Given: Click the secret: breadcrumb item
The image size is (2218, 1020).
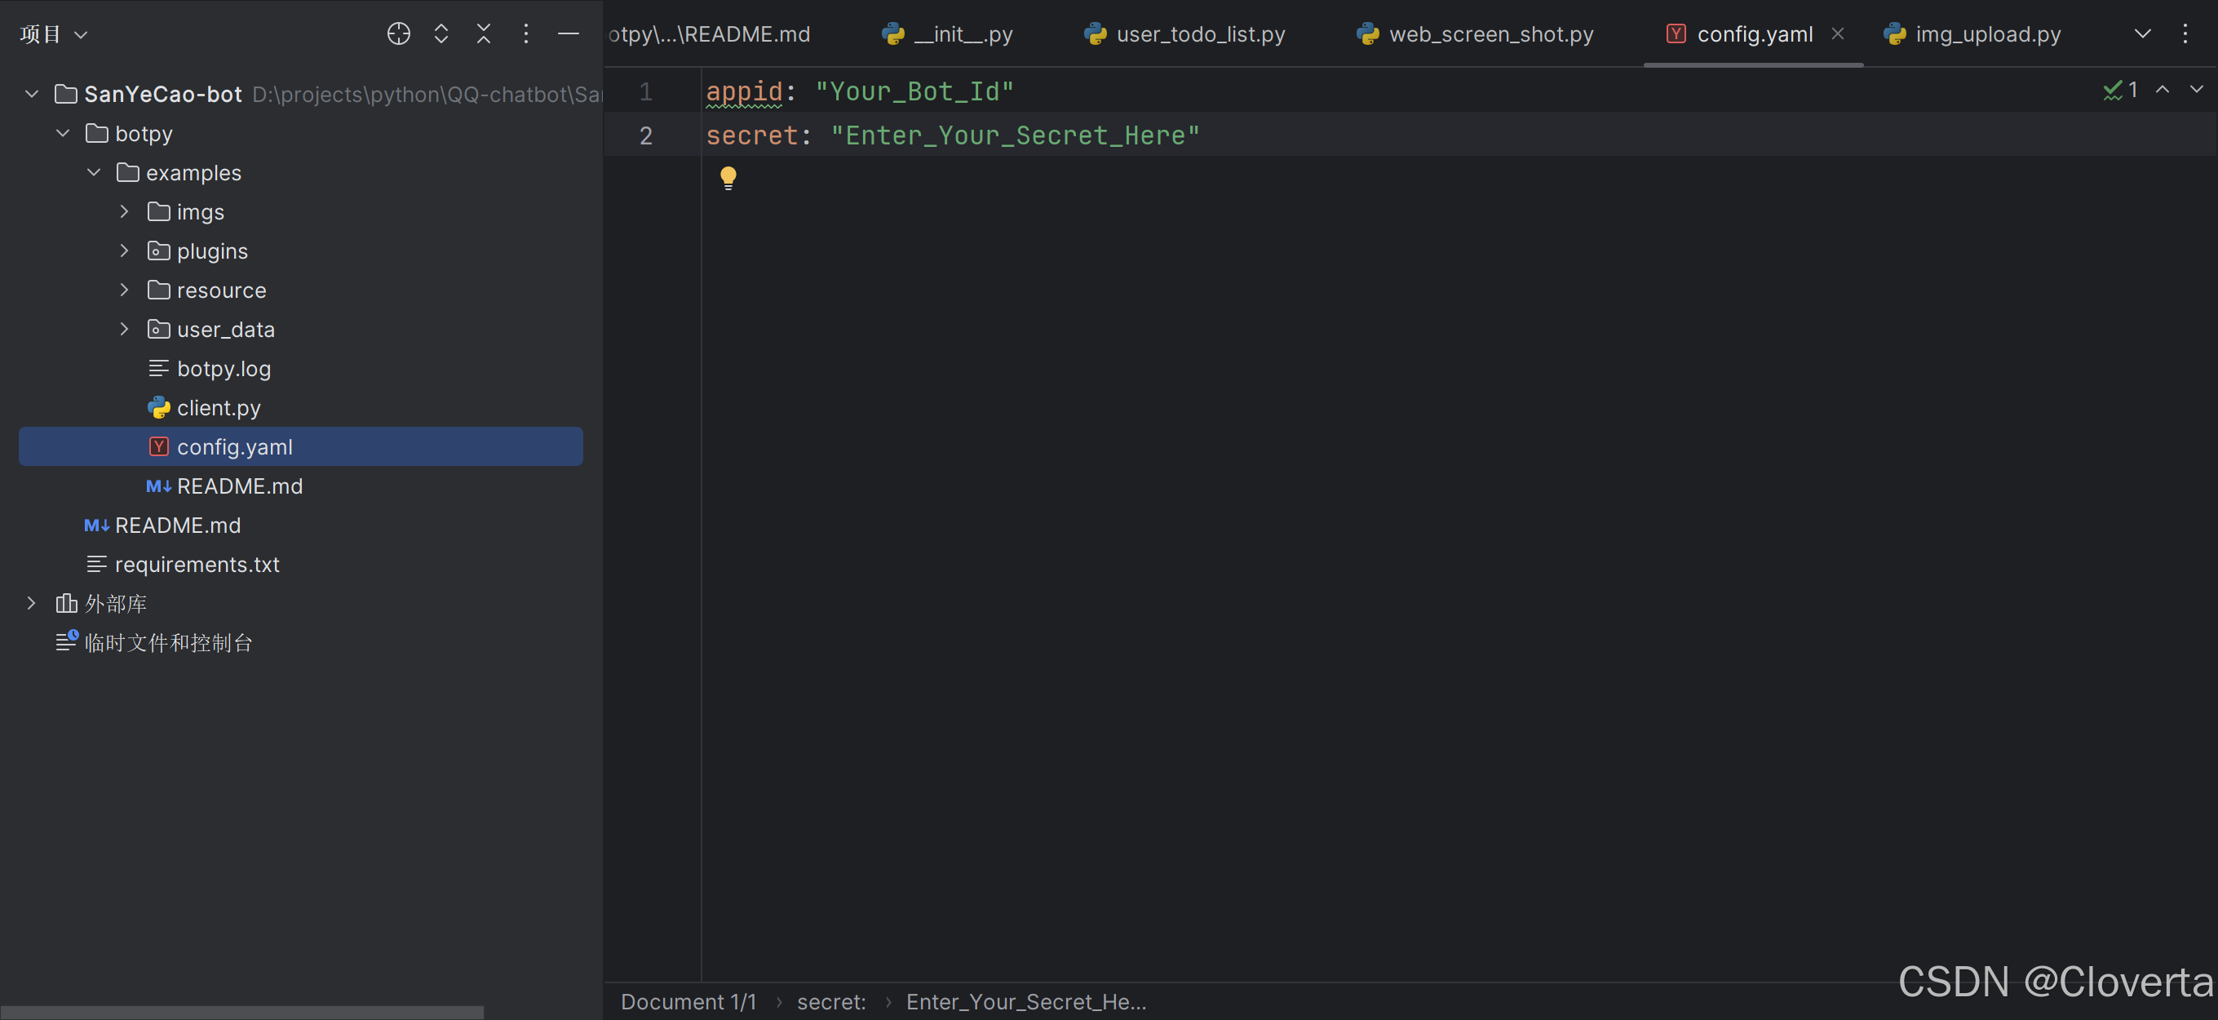Looking at the screenshot, I should [x=831, y=1002].
